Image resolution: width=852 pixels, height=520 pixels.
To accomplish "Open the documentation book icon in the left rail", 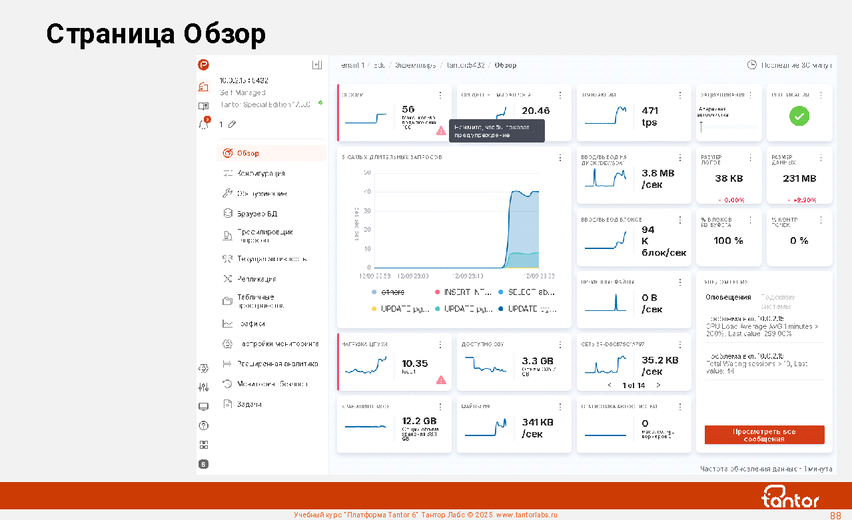I will click(x=204, y=106).
